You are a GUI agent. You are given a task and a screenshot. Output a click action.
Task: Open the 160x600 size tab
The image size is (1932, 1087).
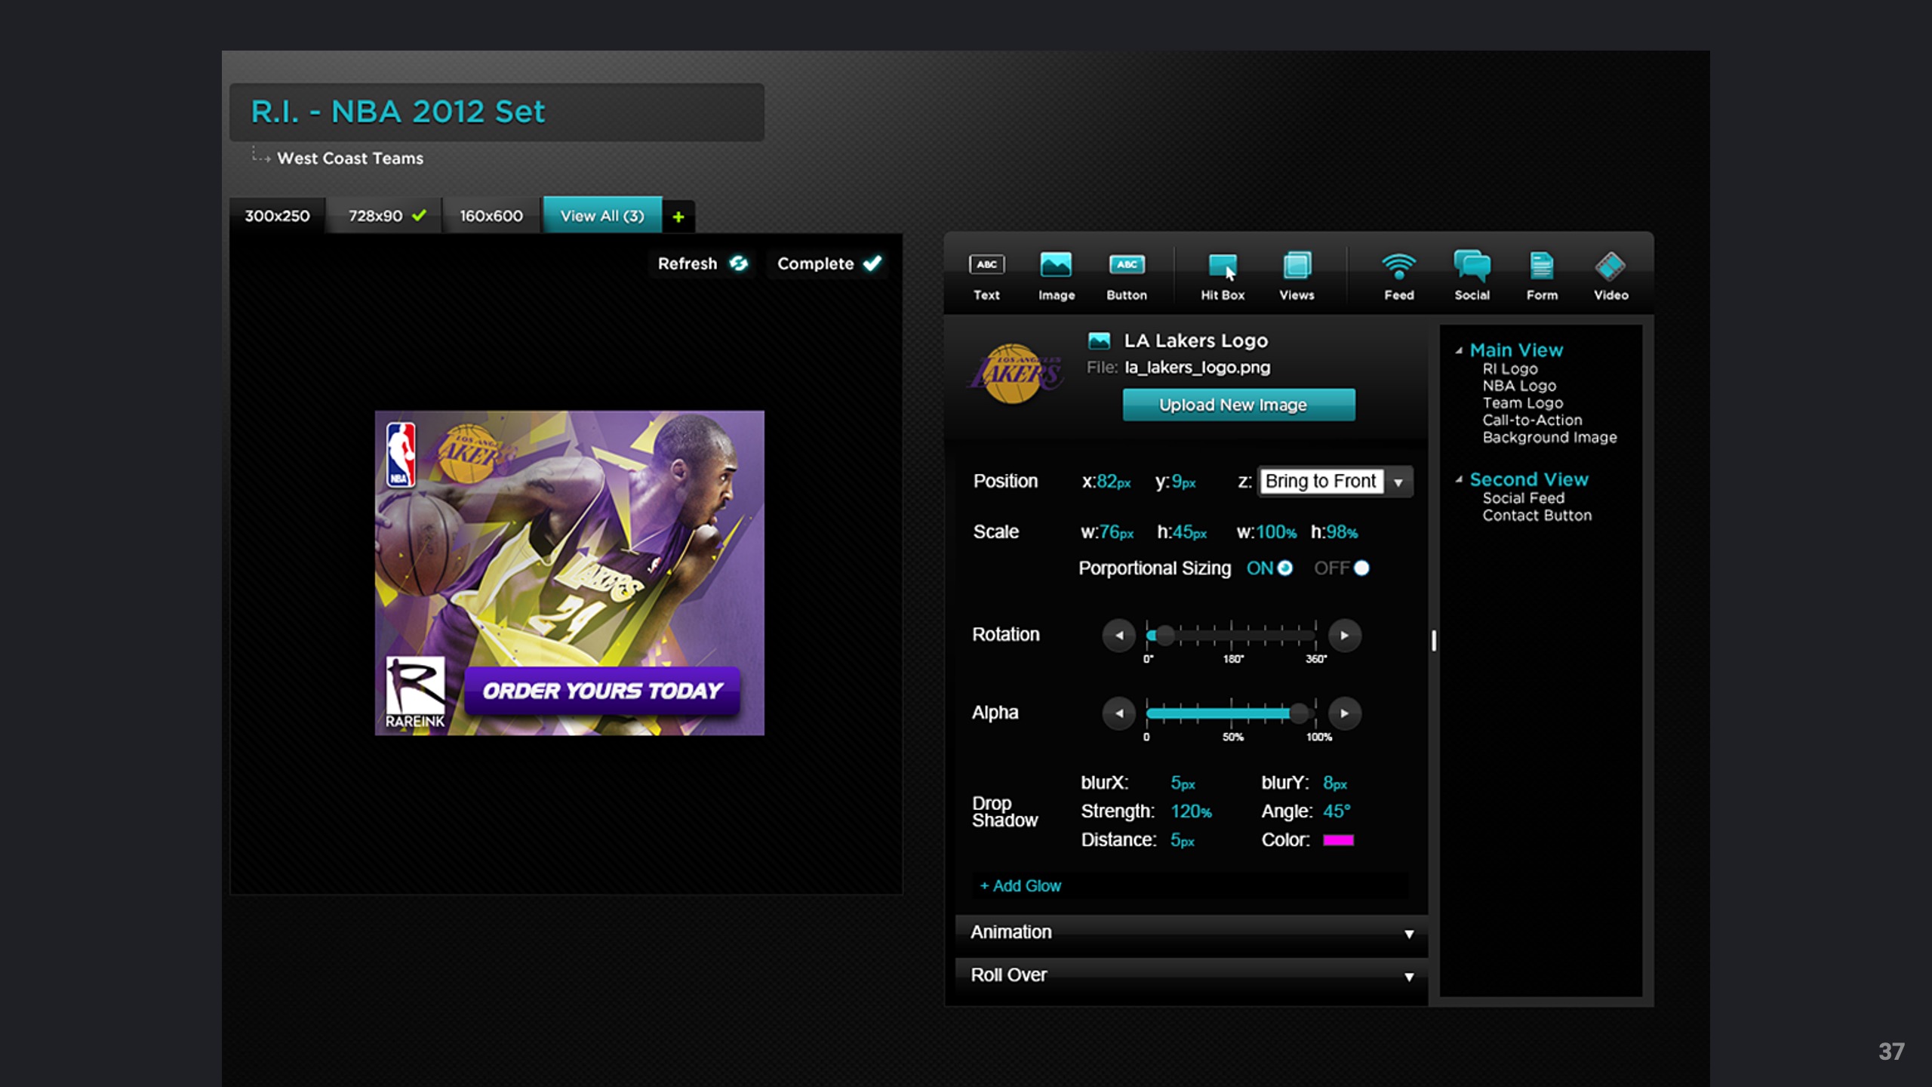click(x=491, y=216)
